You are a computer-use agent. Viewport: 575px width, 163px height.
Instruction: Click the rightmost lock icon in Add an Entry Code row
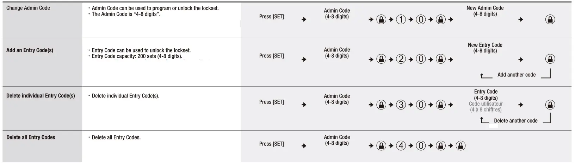click(x=550, y=59)
